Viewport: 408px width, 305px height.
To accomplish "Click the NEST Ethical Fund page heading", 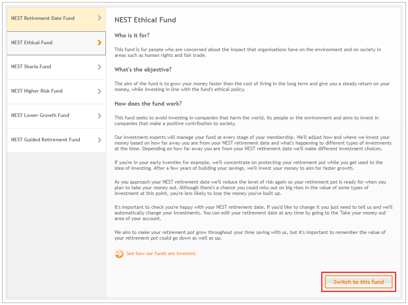I will click(x=145, y=19).
